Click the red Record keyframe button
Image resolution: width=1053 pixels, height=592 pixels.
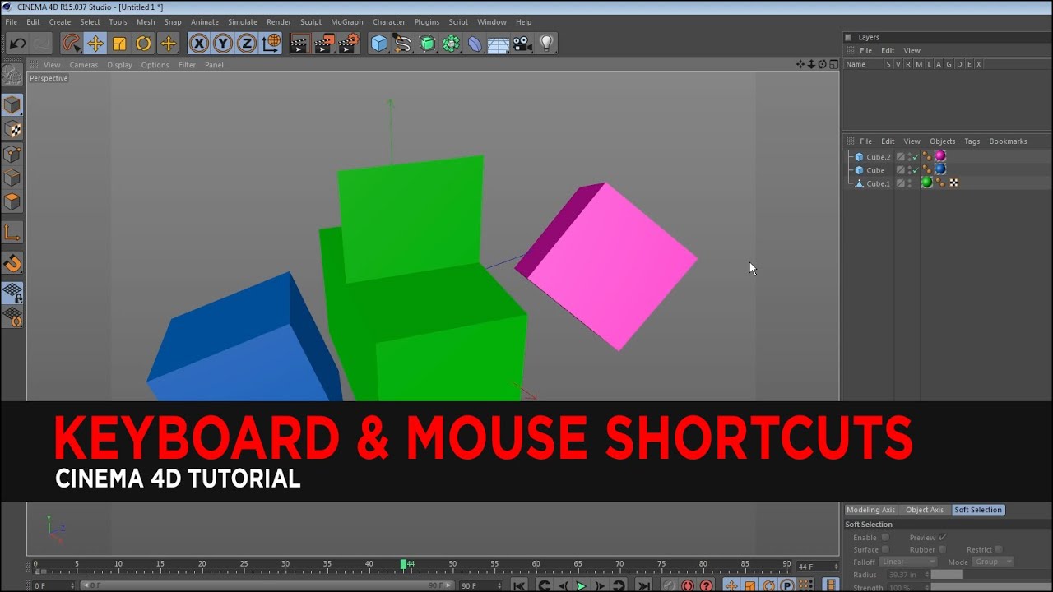click(688, 585)
